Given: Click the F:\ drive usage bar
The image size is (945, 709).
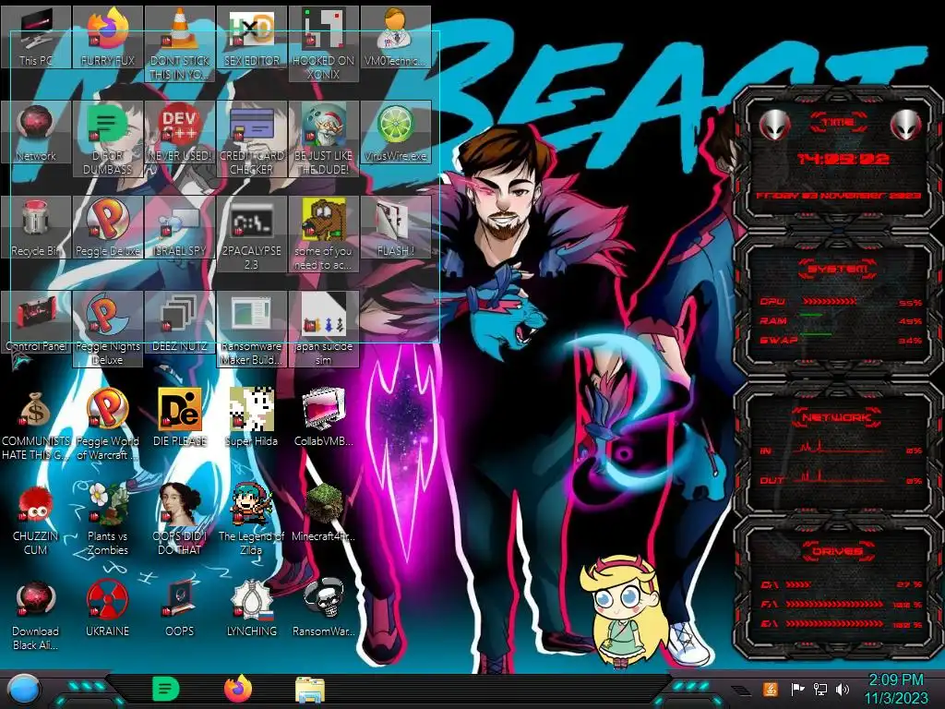Looking at the screenshot, I should pyautogui.click(x=834, y=604).
